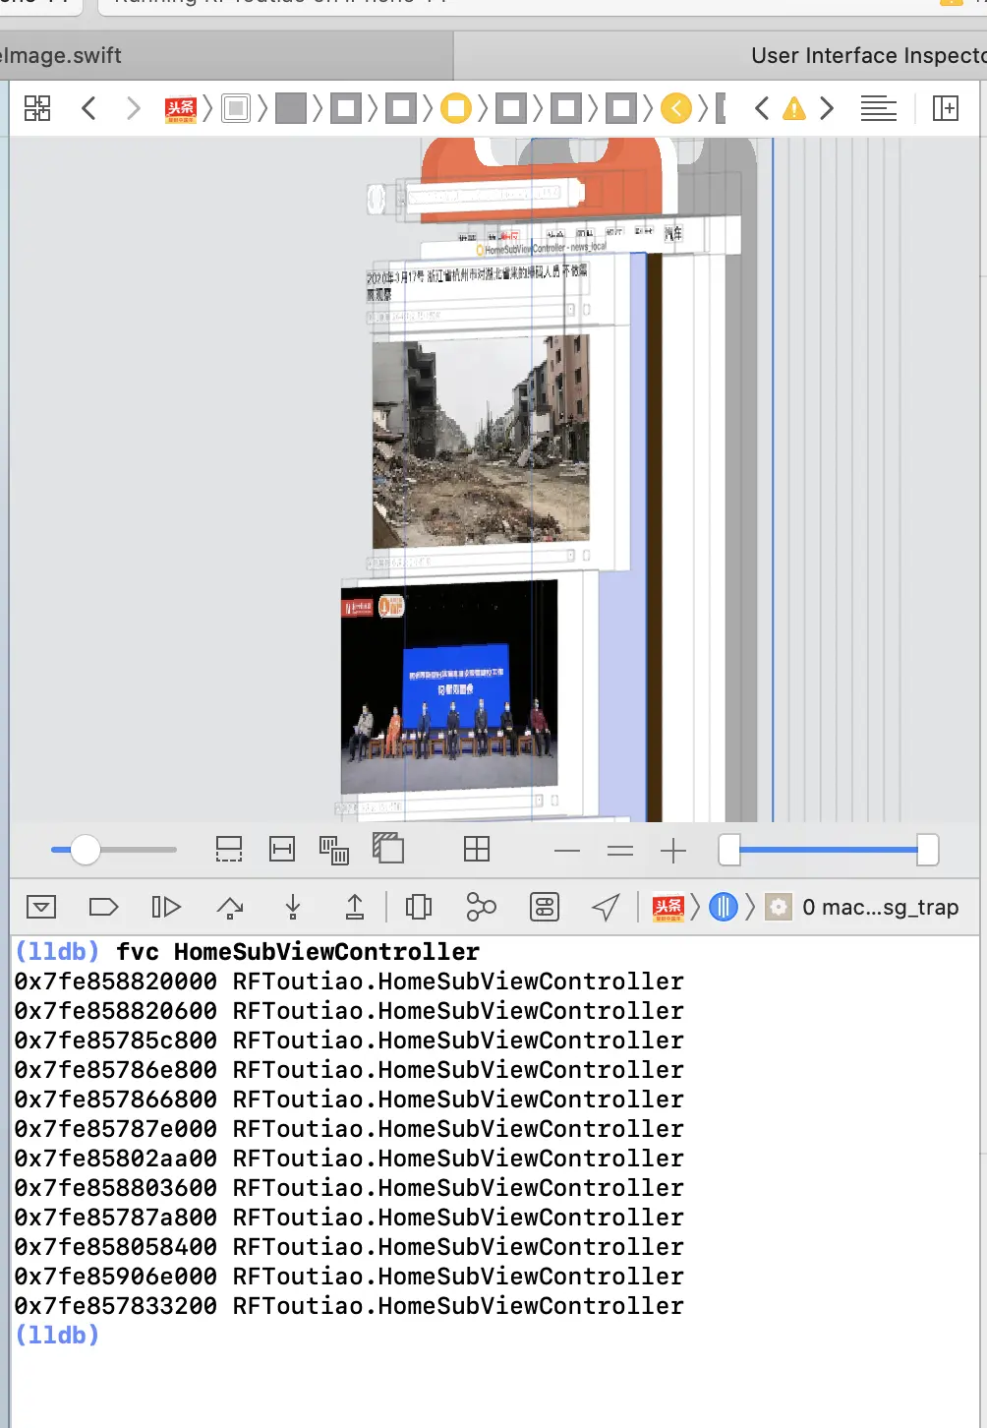
Task: Toggle show constraints
Action: click(282, 850)
